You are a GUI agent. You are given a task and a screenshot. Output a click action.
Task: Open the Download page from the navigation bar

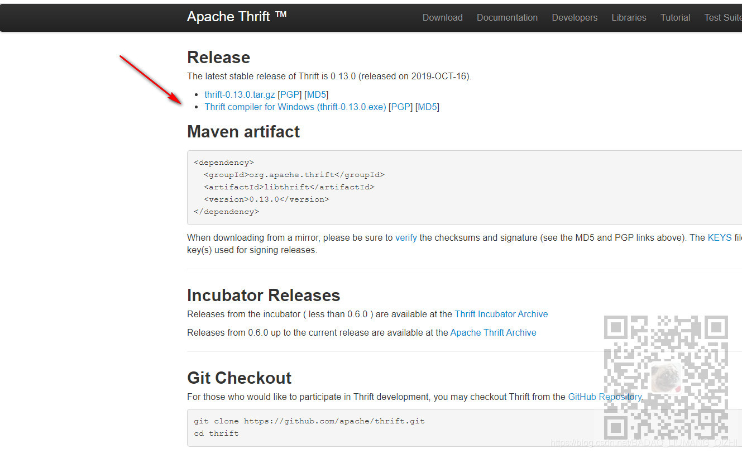tap(442, 17)
